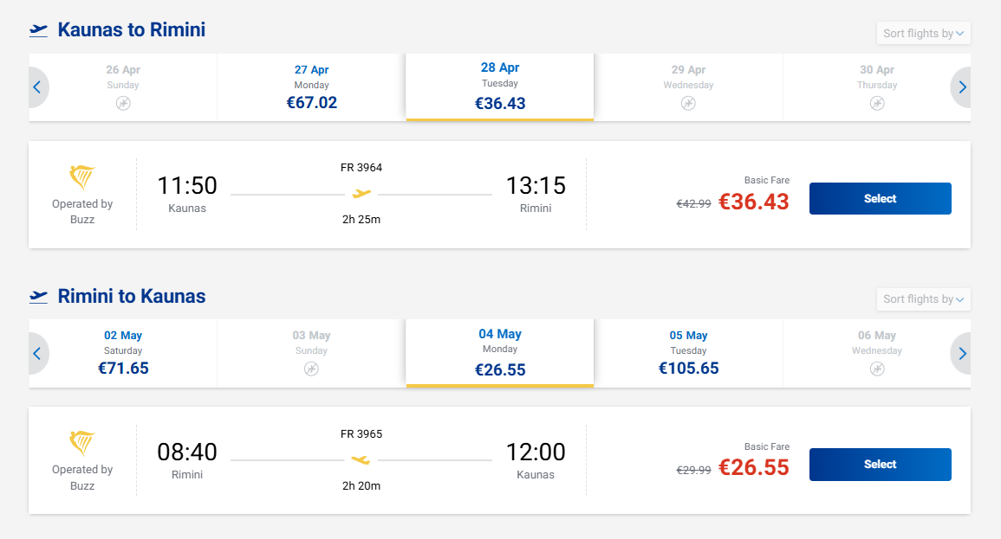Choose the 04 May Monday return date tab
The image size is (1001, 539).
(500, 353)
